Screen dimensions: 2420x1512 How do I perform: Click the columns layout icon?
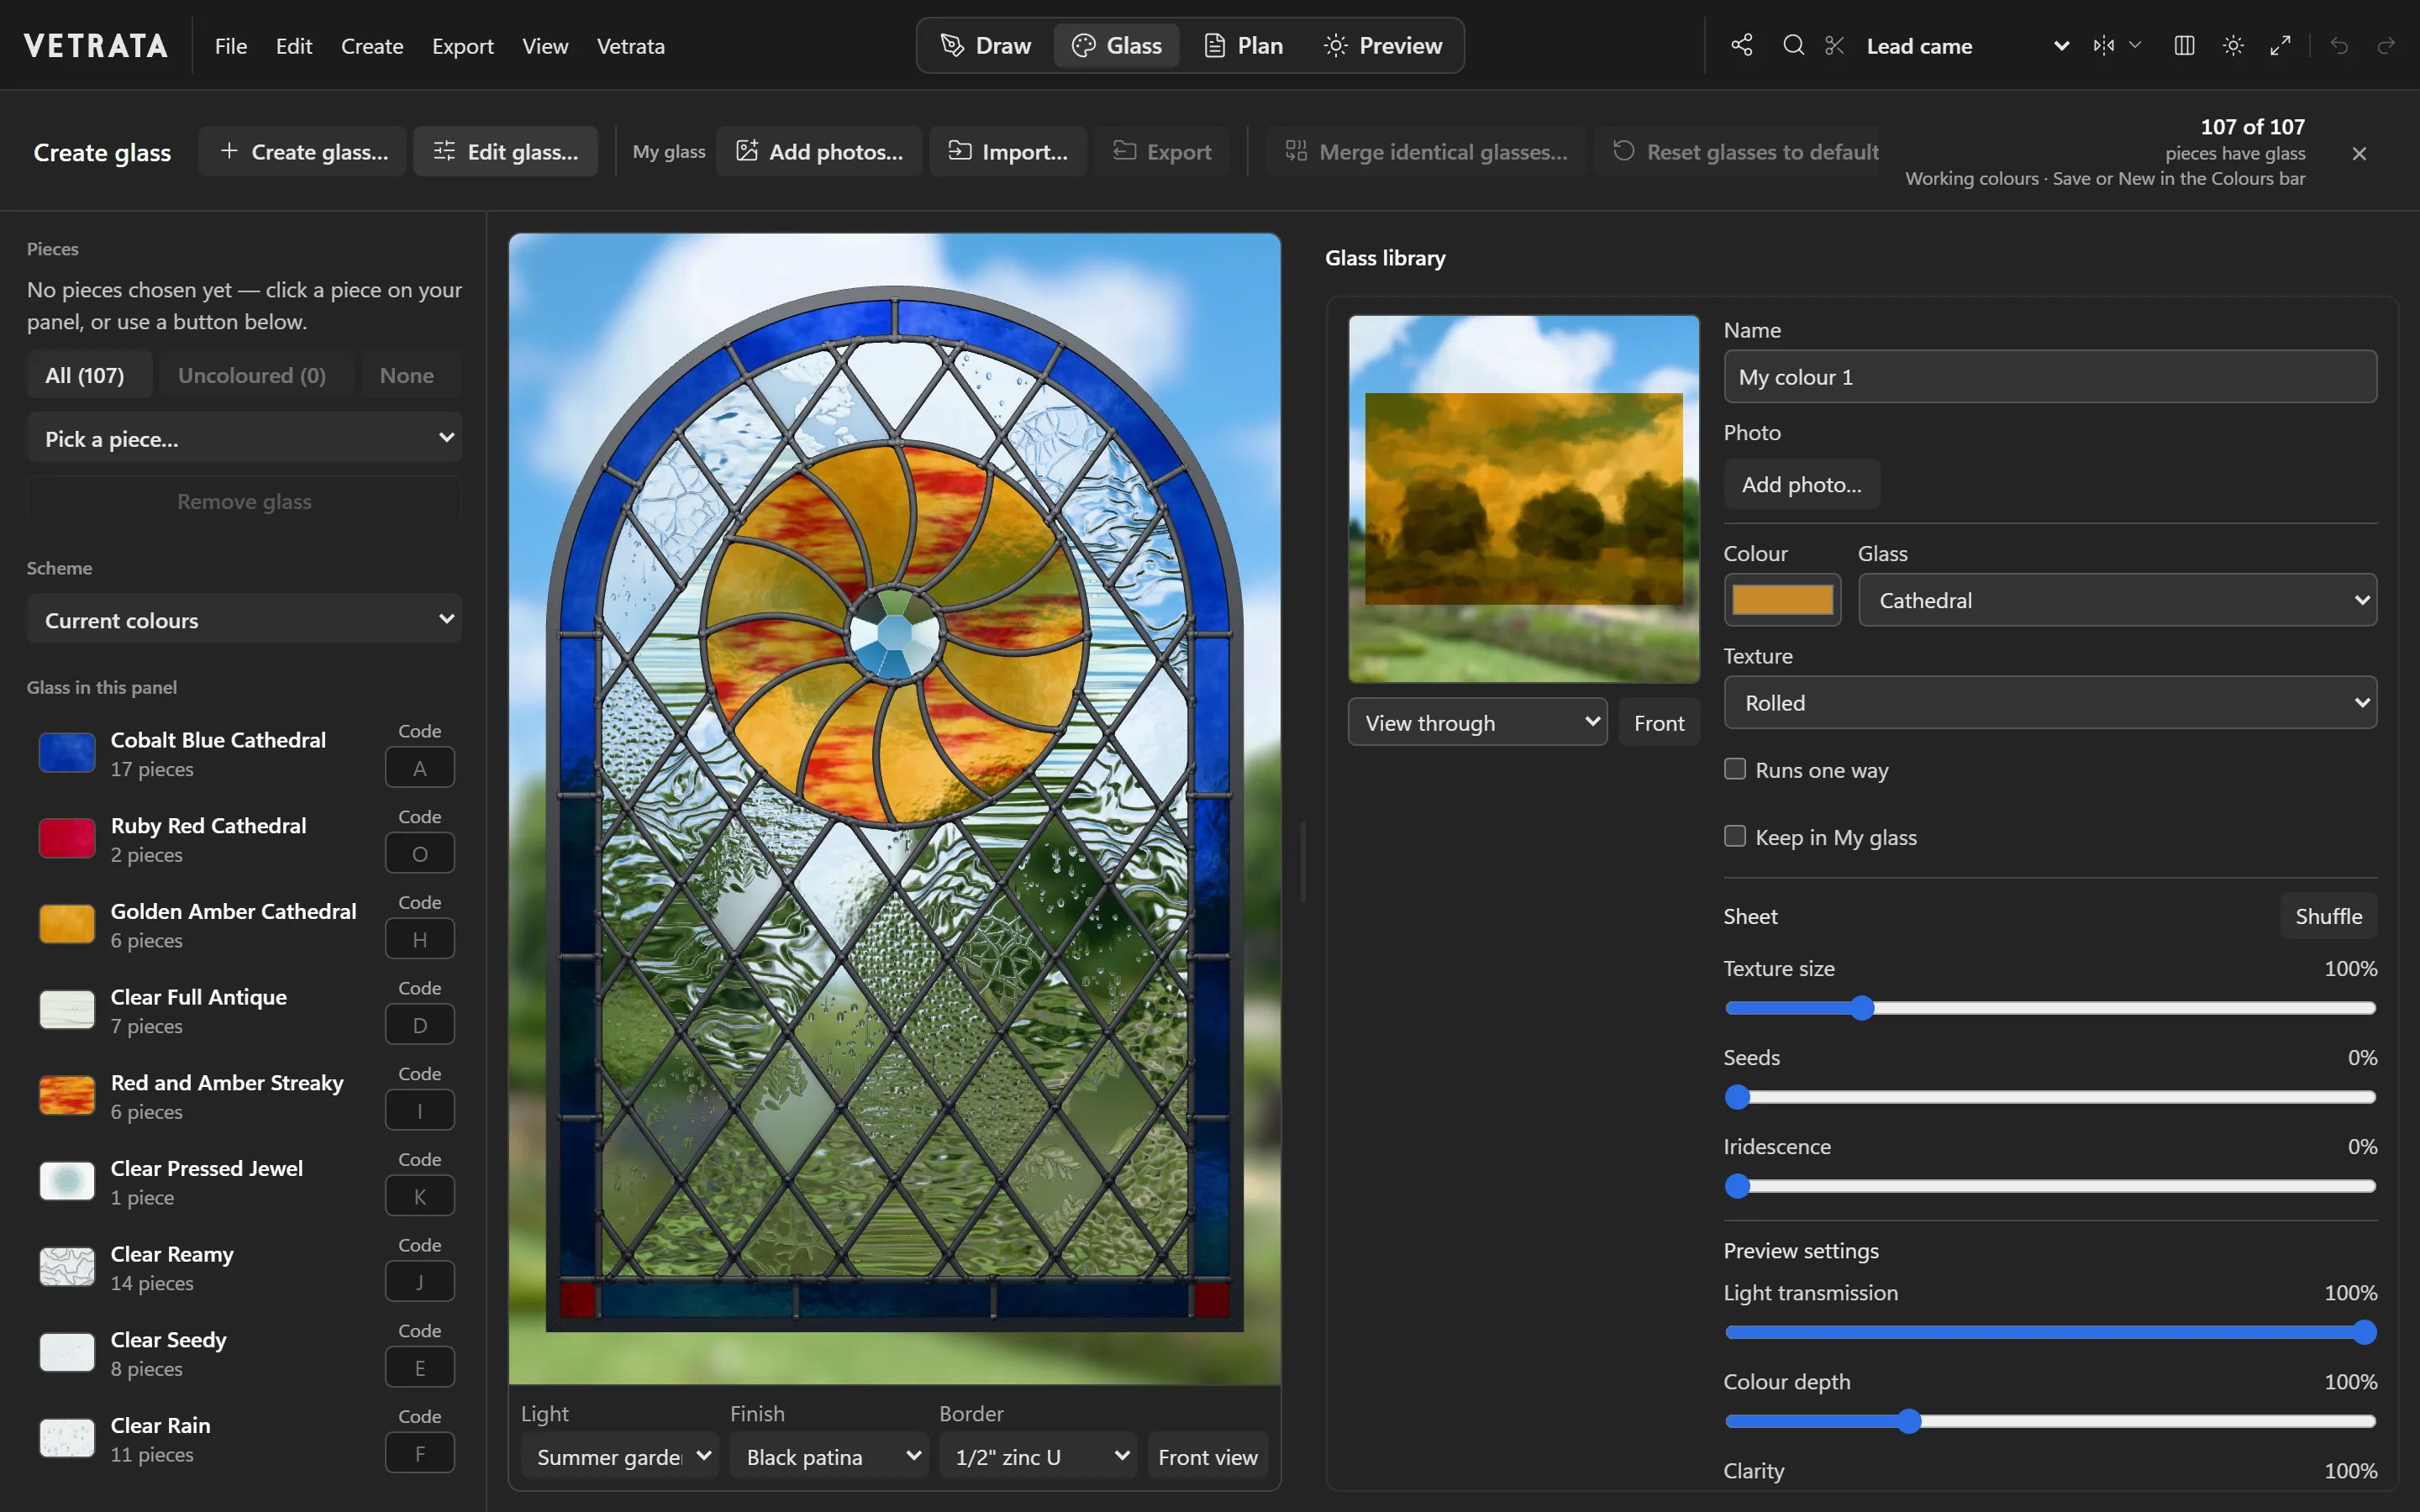[2184, 45]
